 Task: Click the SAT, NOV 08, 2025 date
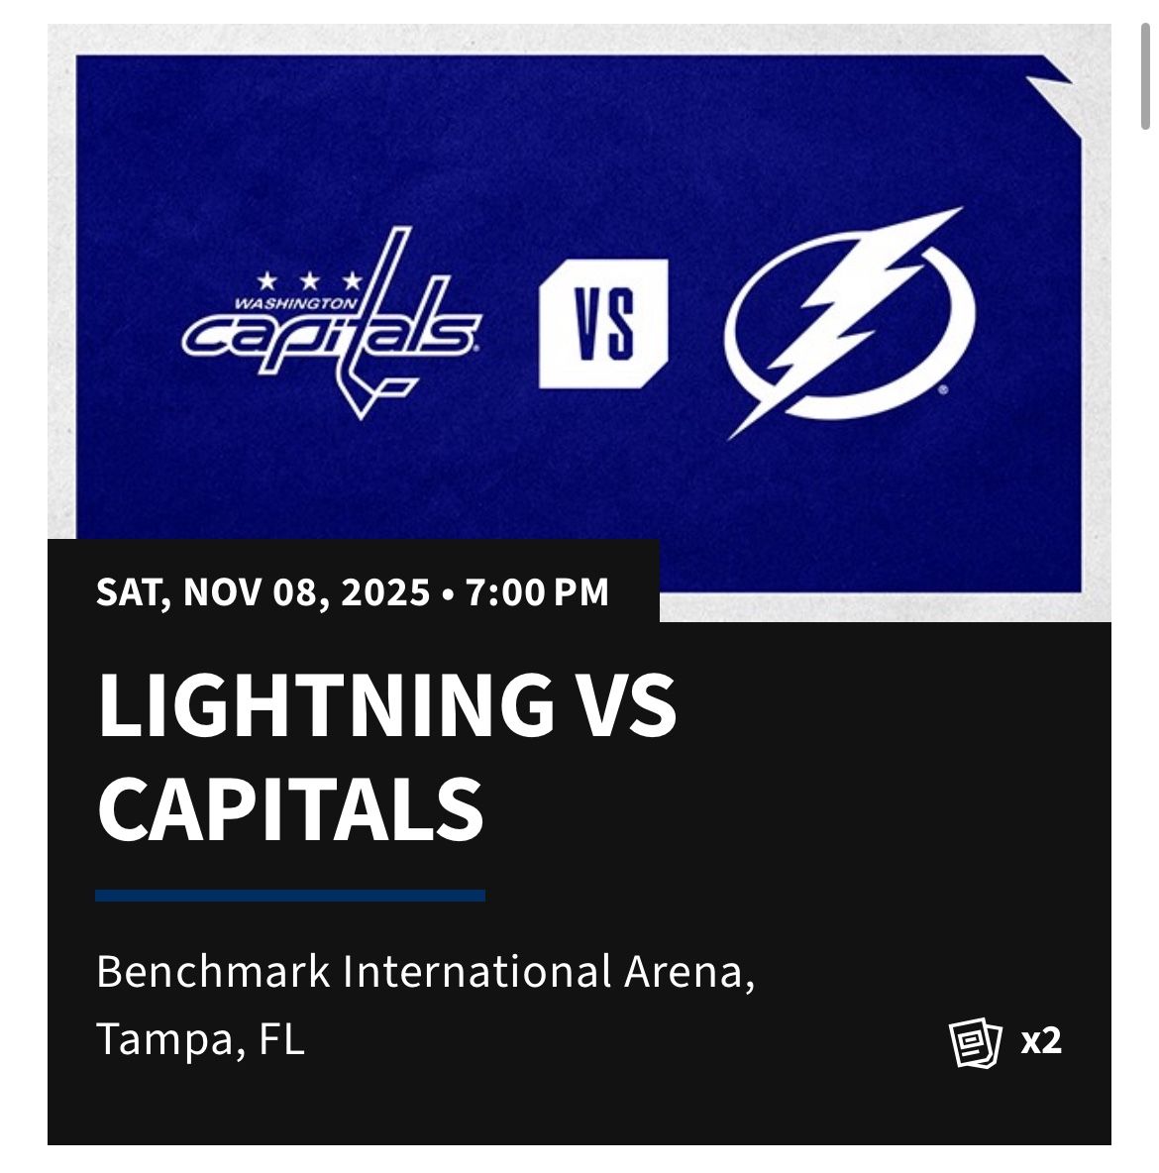click(x=263, y=592)
